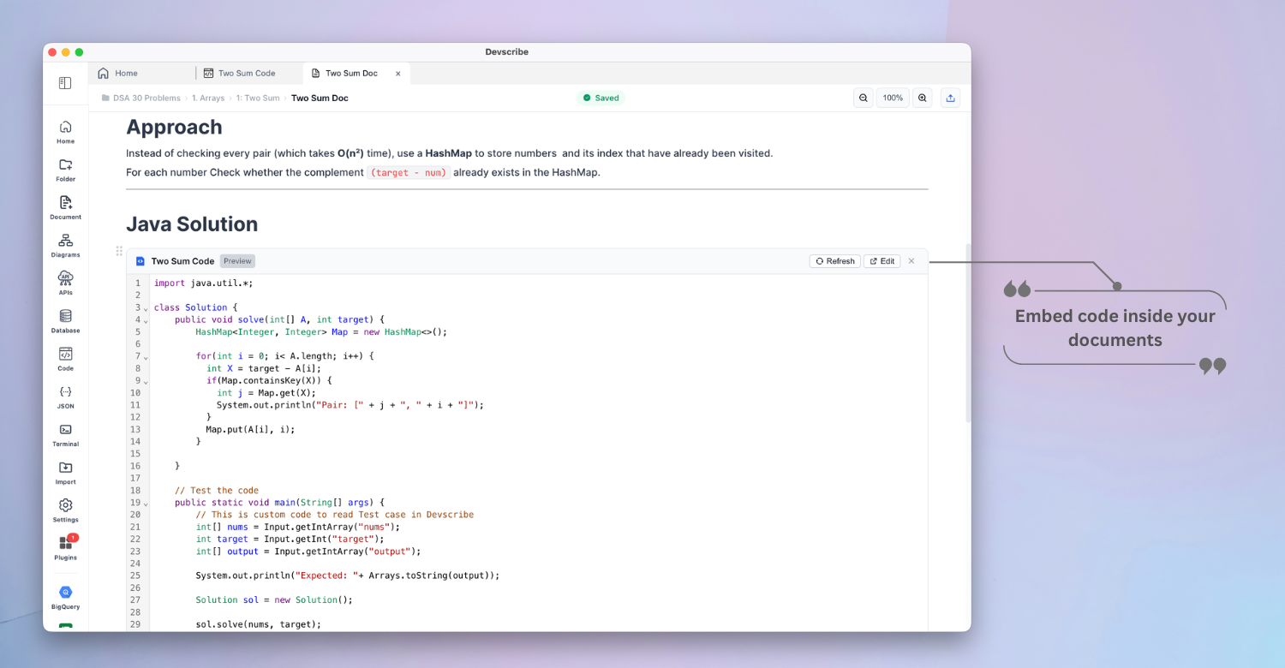Click the export/share icon in toolbar
Image resolution: width=1285 pixels, height=668 pixels.
[x=950, y=98]
